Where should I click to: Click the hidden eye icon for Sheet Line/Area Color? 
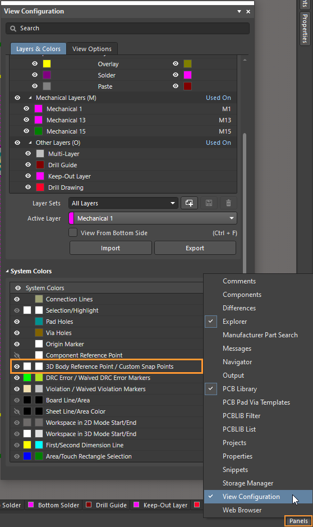click(17, 411)
